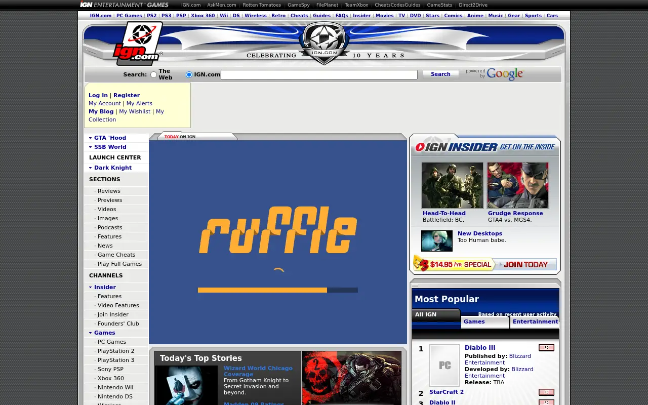Select the IGN.com search radio button
This screenshot has width=648, height=405.
pyautogui.click(x=189, y=74)
